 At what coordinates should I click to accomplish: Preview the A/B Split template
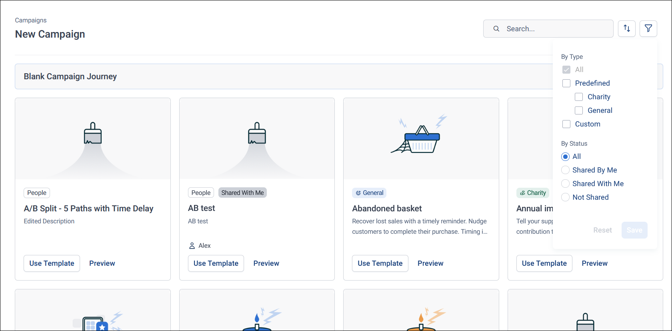click(102, 263)
